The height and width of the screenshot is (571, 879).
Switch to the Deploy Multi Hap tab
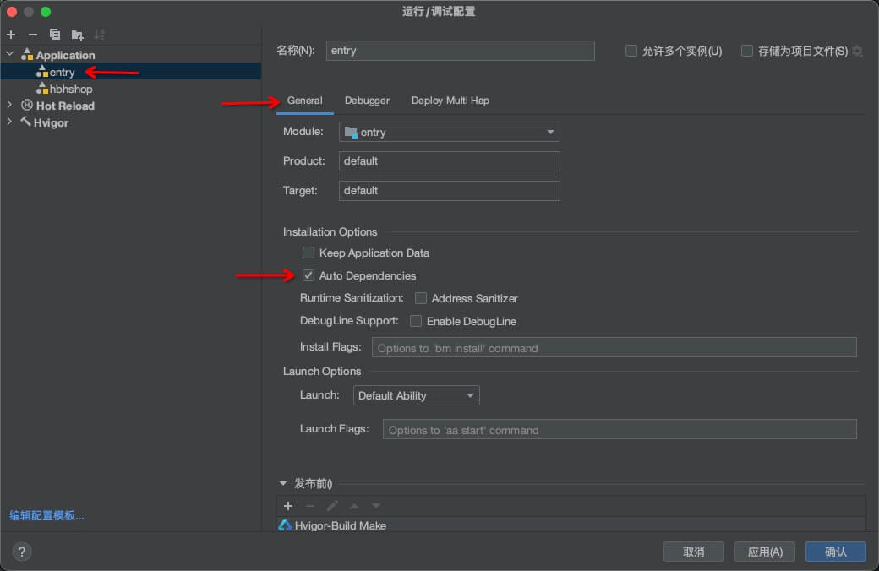point(450,101)
